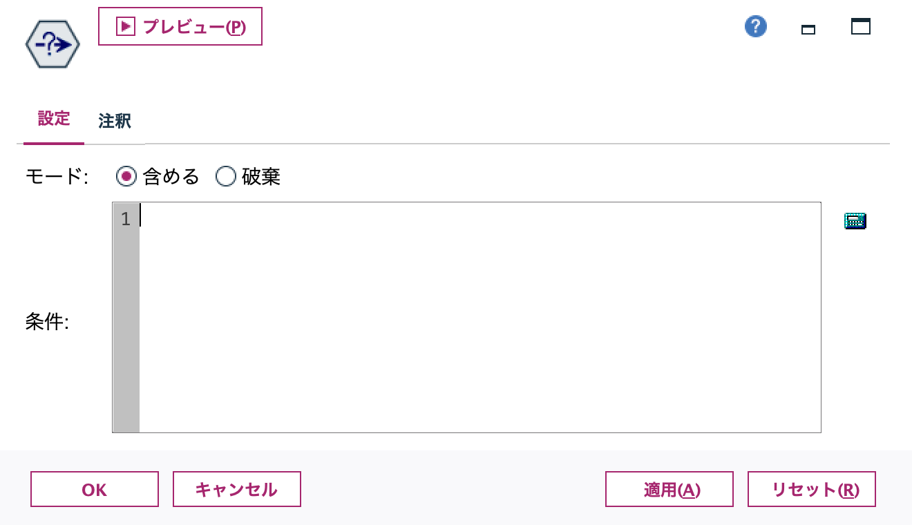Reset the node with リセット button
Image resolution: width=912 pixels, height=525 pixels.
[x=811, y=489]
